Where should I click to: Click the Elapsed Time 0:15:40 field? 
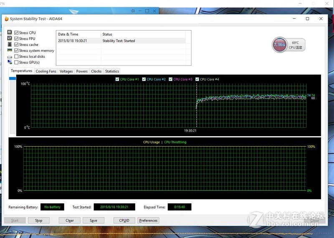tap(180, 207)
